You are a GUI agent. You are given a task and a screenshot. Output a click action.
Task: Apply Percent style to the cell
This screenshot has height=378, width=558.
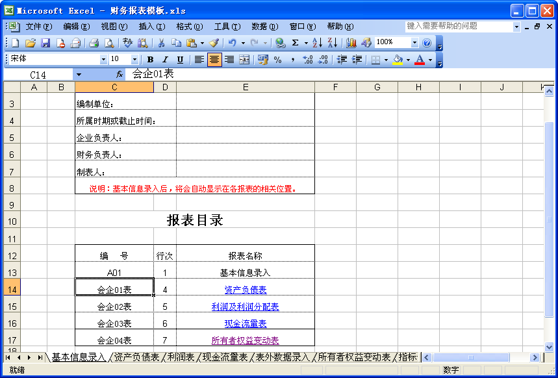(277, 60)
